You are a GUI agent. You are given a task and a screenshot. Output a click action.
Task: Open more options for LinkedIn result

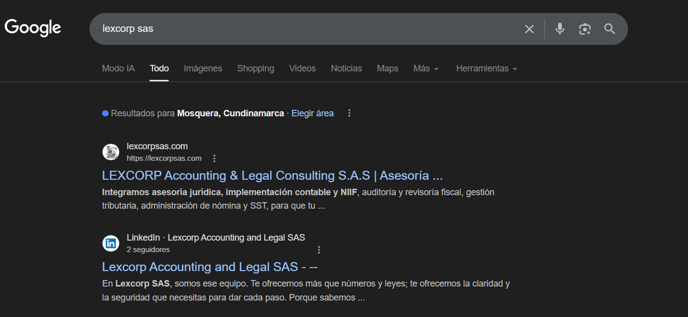pos(319,250)
